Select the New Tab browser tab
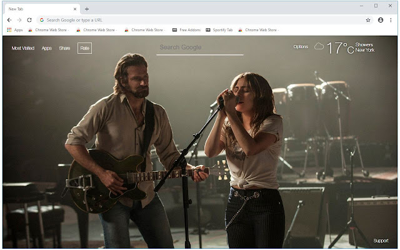 pos(42,9)
